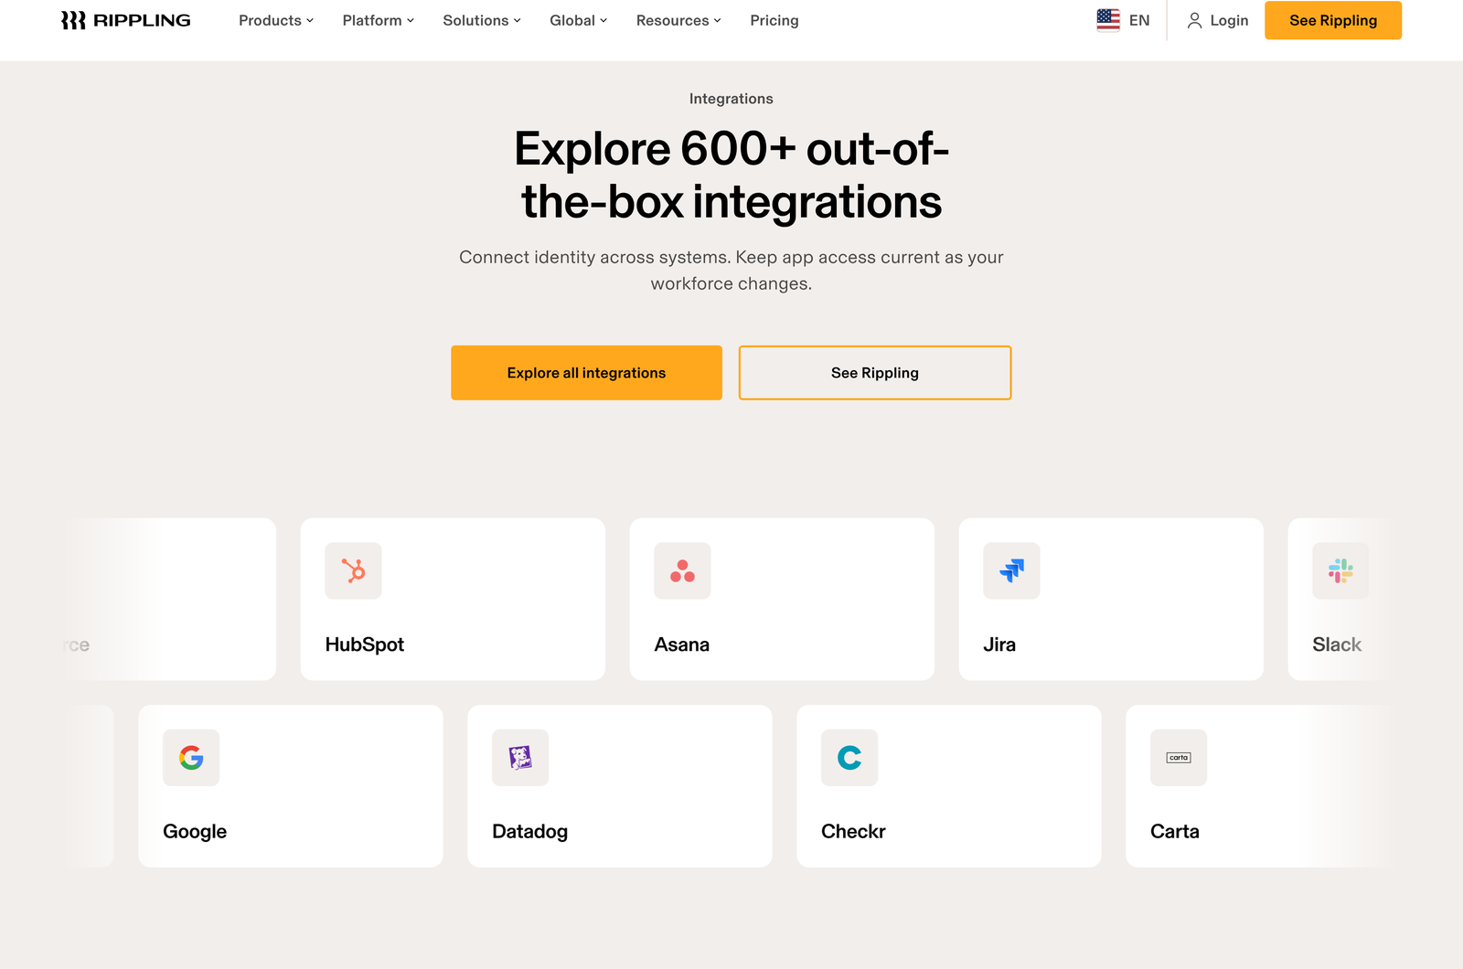Click the Jira logo icon
The height and width of the screenshot is (969, 1463).
[1011, 570]
